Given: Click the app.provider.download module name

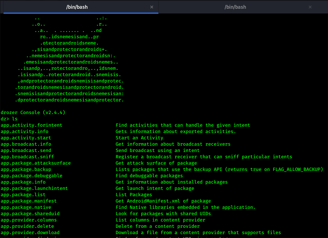Looking at the screenshot, I should [30, 233].
